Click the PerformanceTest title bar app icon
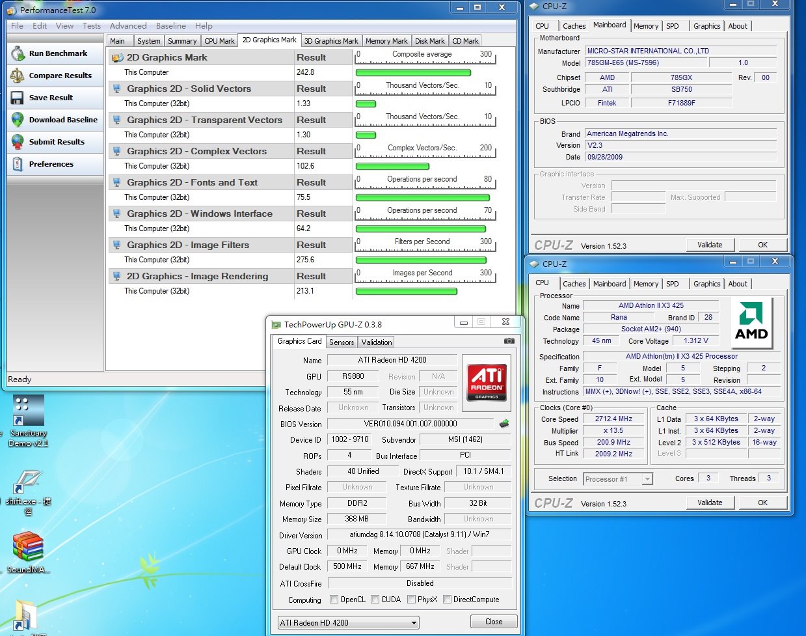Screen dimensions: 806x636 12,10
